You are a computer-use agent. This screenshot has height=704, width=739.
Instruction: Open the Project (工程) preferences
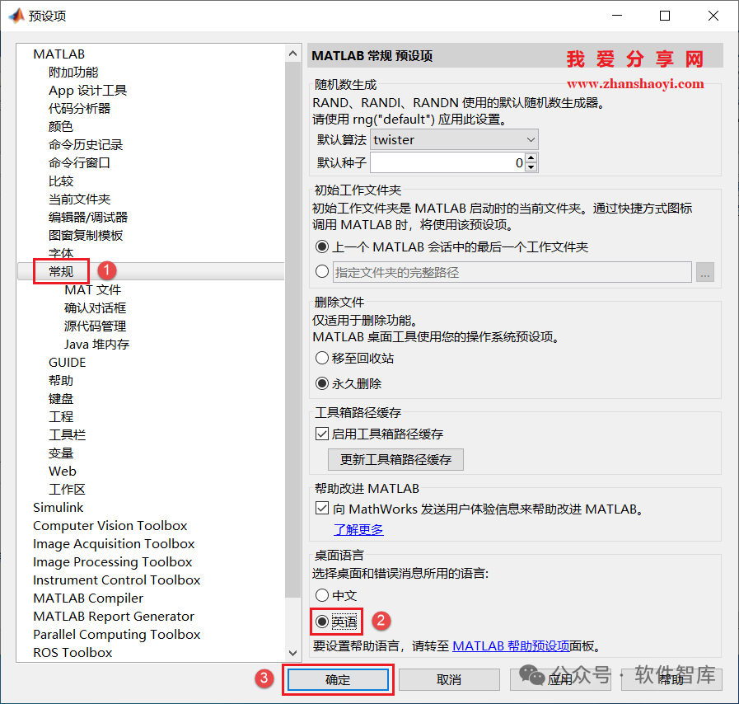[x=61, y=417]
